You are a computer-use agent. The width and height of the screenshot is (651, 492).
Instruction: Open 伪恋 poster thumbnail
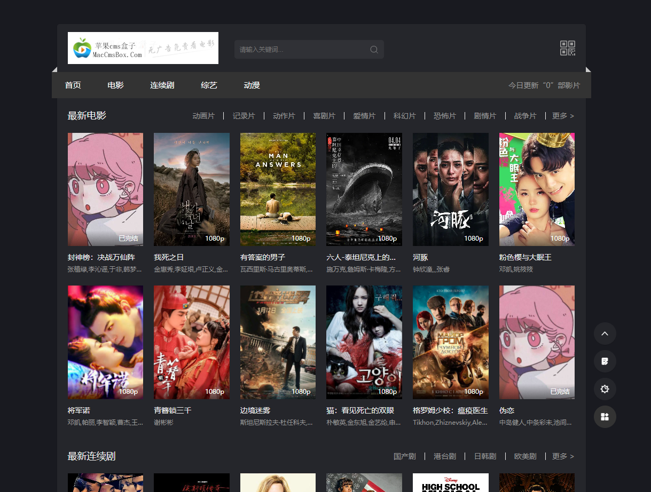[537, 342]
